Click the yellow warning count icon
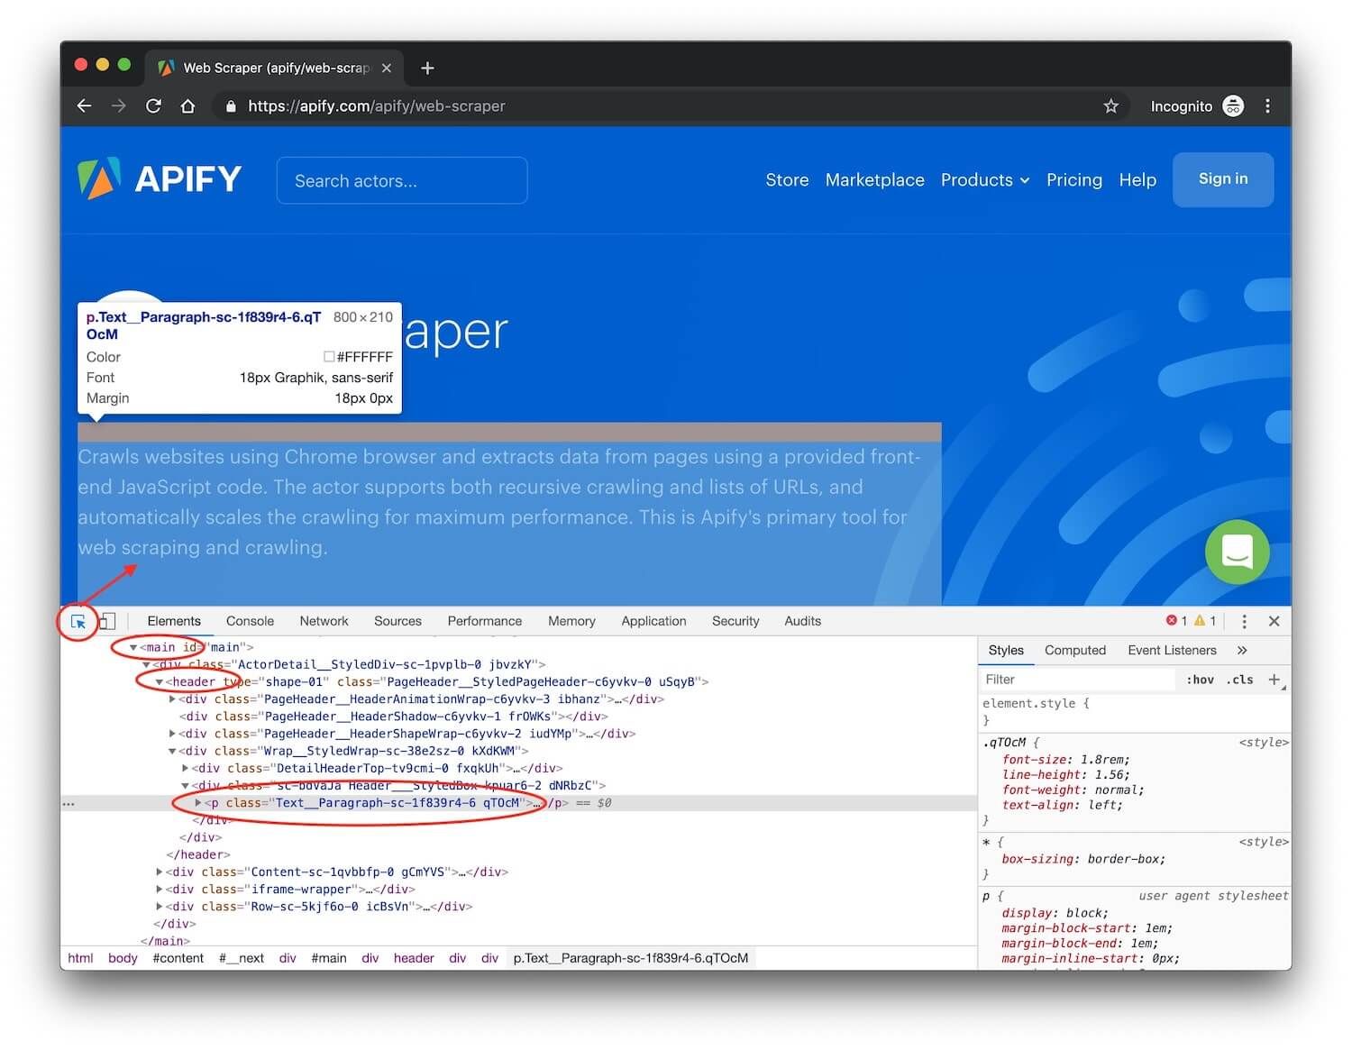The image size is (1352, 1050). click(x=1200, y=620)
